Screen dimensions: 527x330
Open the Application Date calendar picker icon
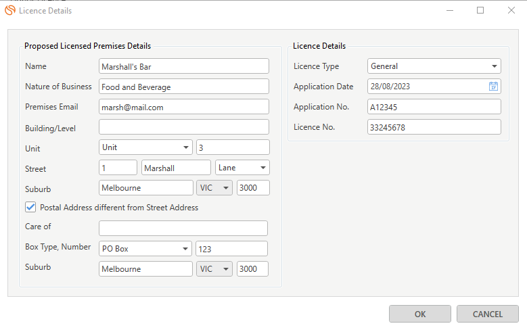tap(493, 87)
